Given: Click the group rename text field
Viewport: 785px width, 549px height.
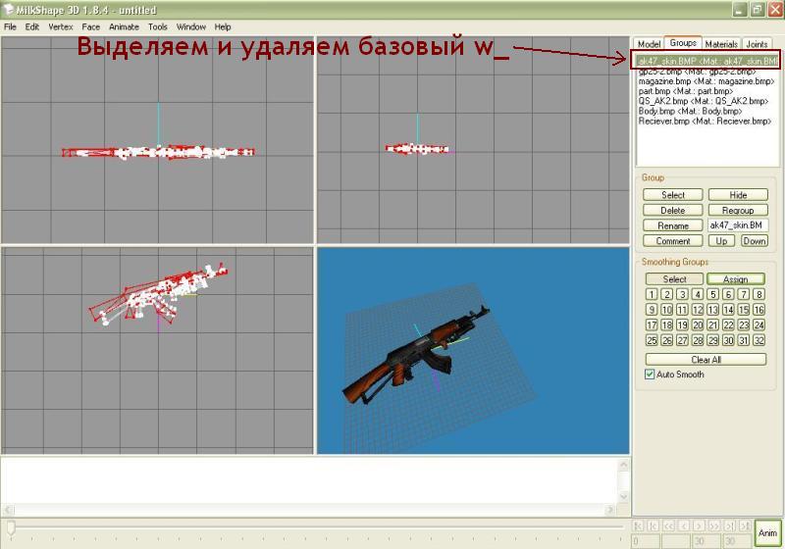Looking at the screenshot, I should 738,225.
